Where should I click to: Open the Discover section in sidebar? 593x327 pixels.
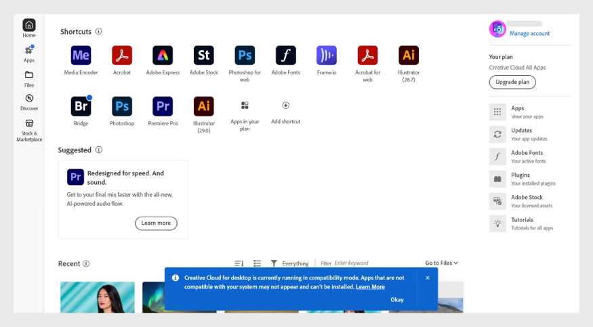click(x=29, y=102)
